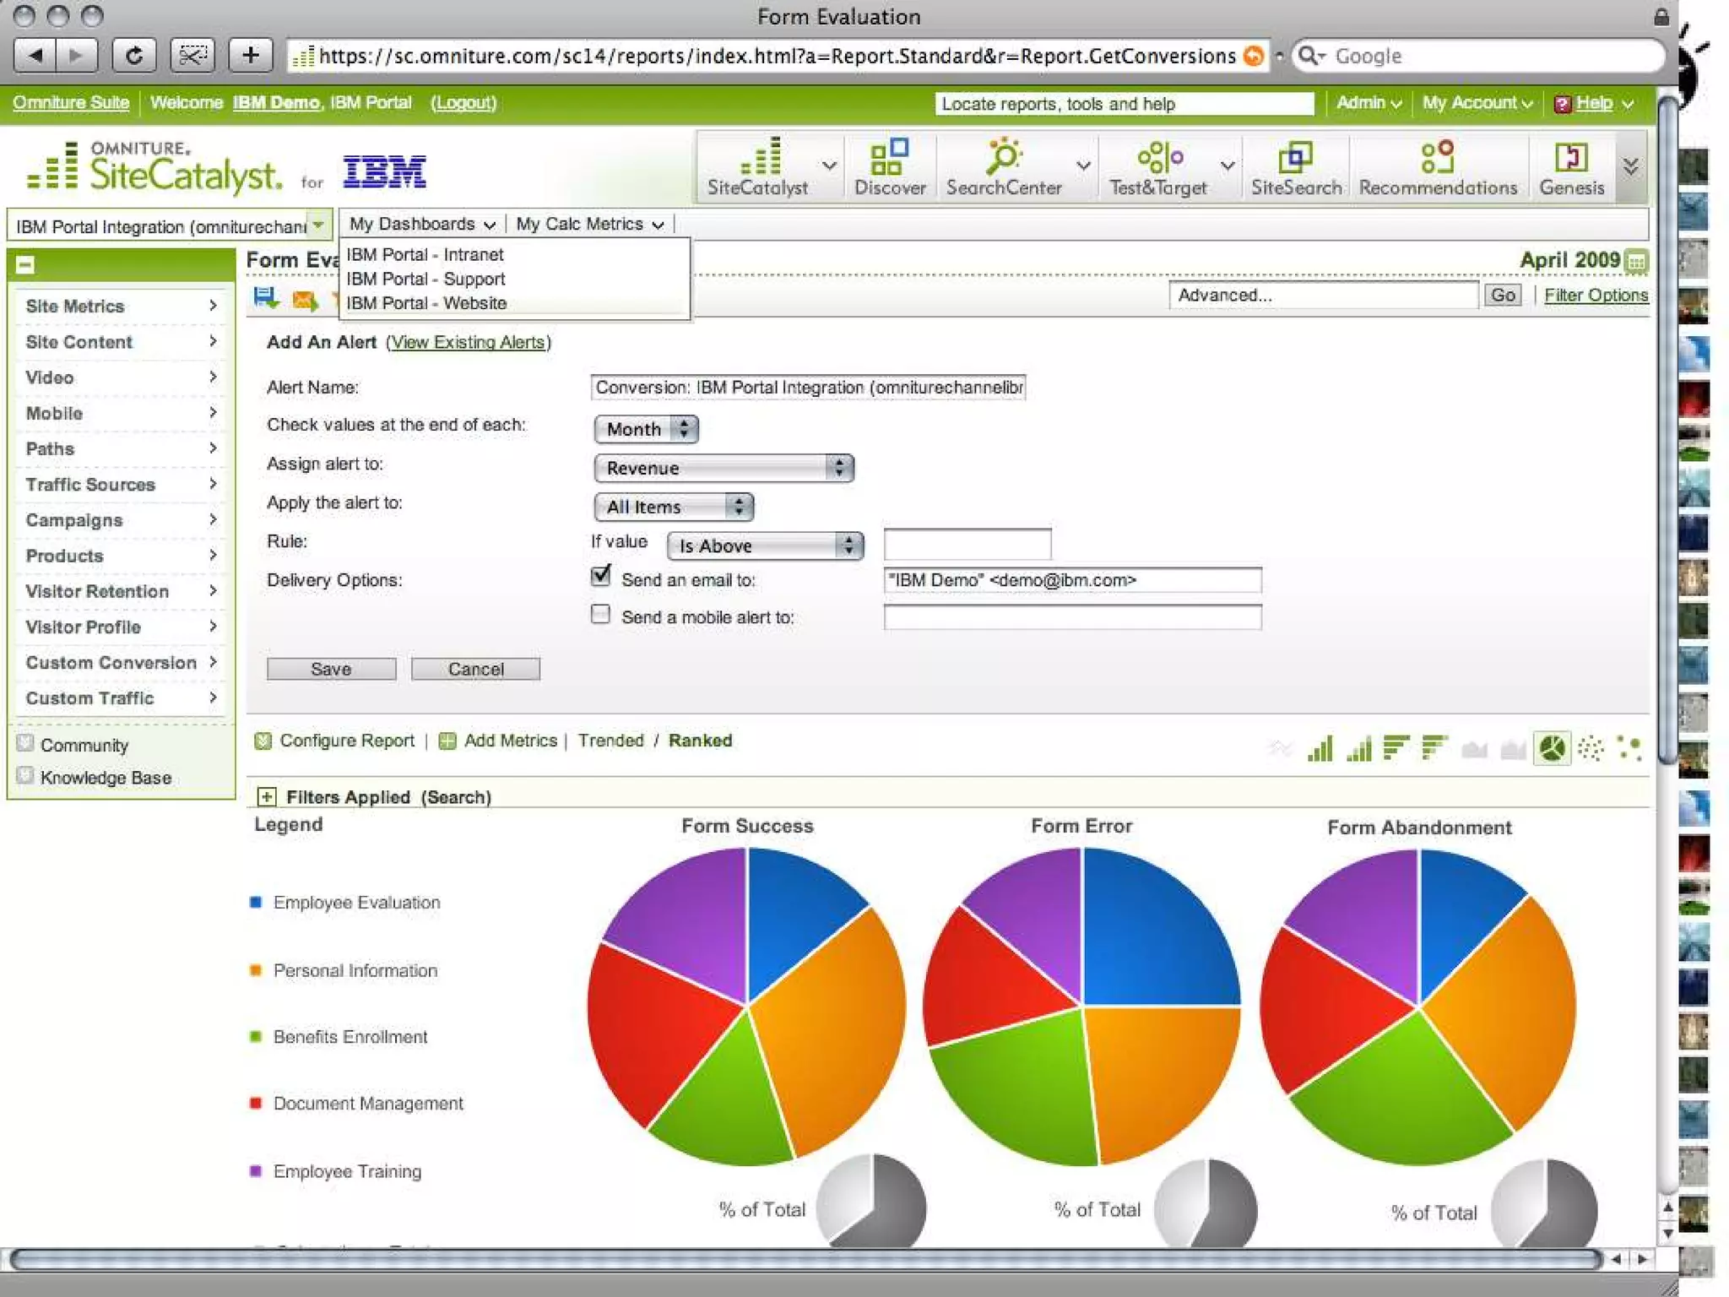Click the Go search button
The image size is (1729, 1297).
point(1502,295)
